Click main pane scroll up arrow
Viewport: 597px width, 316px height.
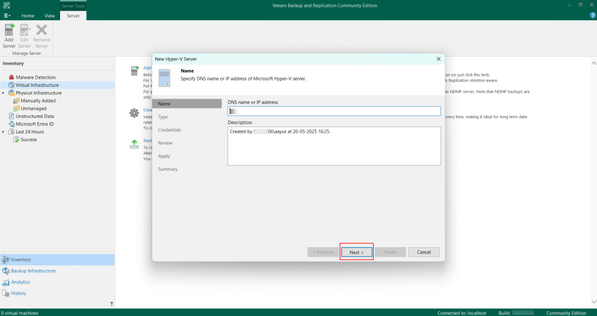594,63
